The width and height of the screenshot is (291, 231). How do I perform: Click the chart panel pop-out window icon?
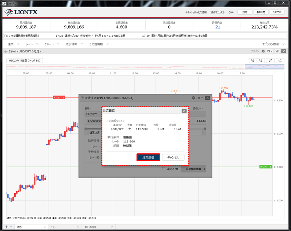point(277,51)
